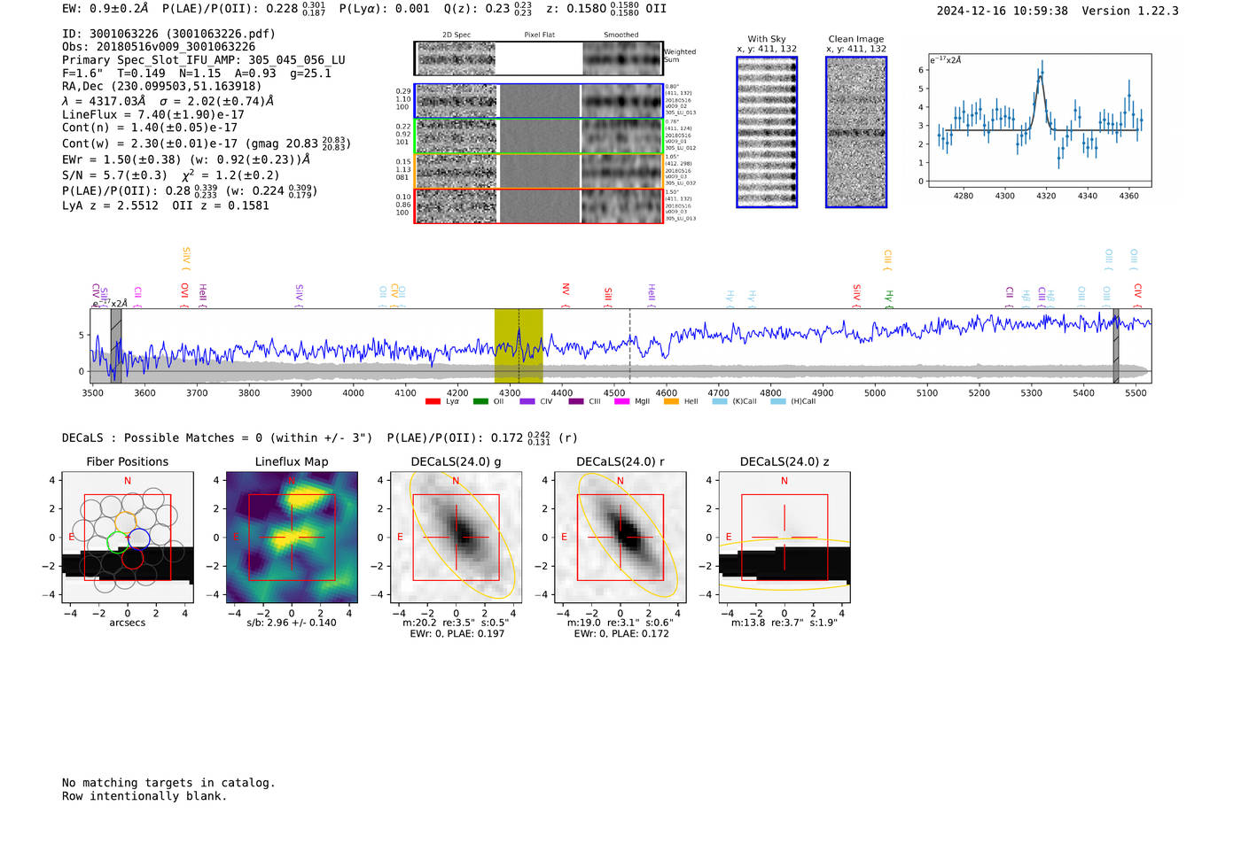This screenshot has width=1241, height=844.
Task: Click the Weighted Sum 2D spectrum strip
Action: click(539, 58)
